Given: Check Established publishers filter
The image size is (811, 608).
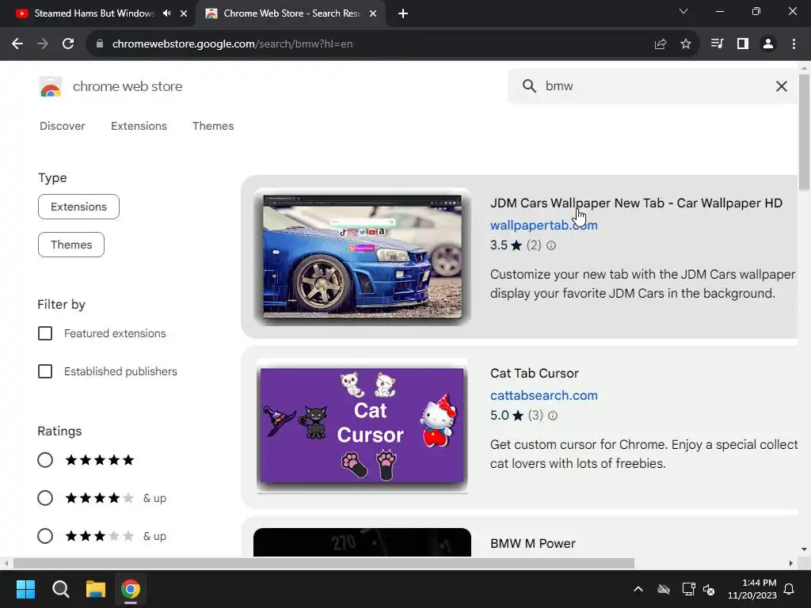Looking at the screenshot, I should [45, 371].
